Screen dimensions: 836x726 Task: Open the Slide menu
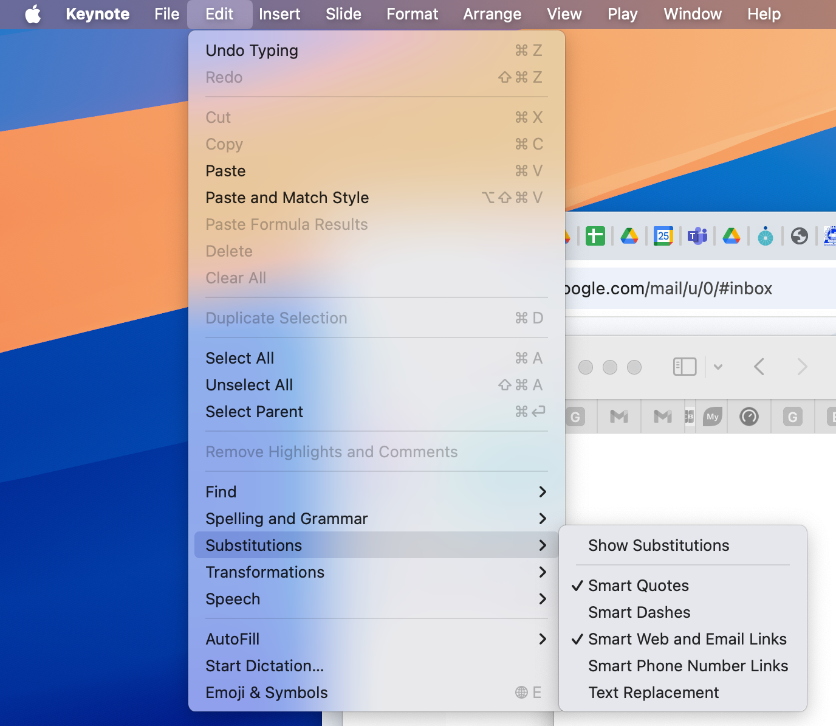tap(343, 14)
